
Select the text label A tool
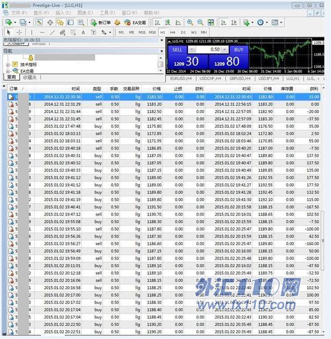[x=83, y=32]
